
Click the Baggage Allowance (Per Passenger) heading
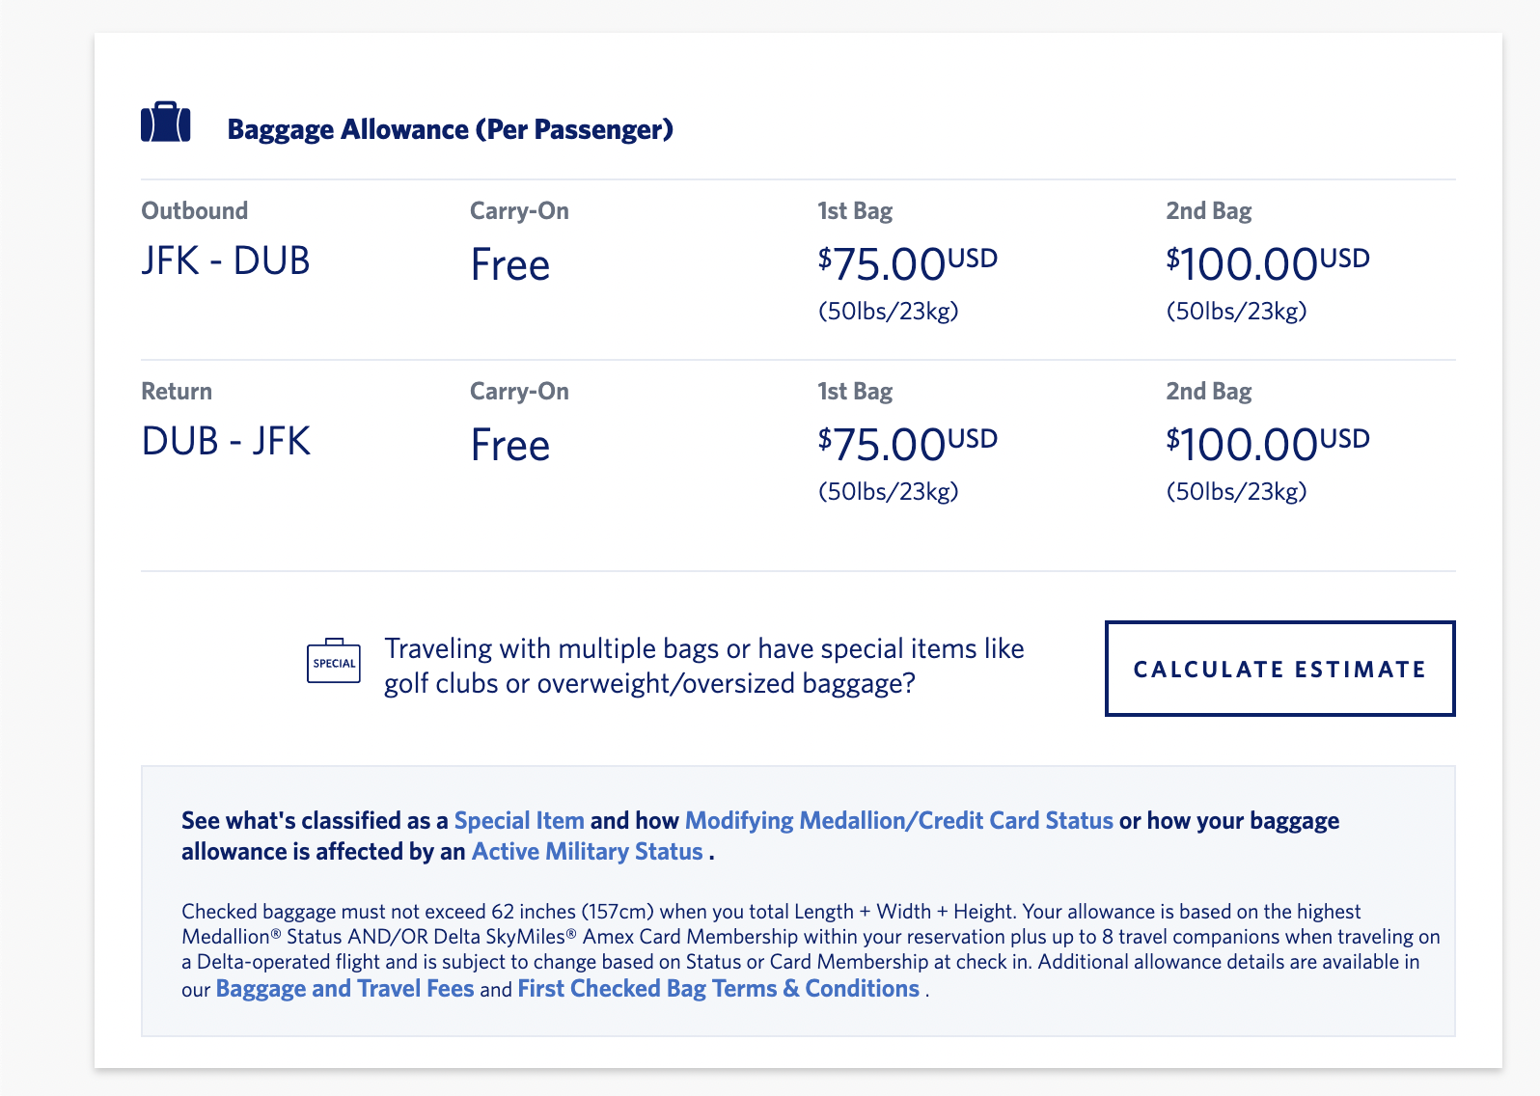click(450, 129)
